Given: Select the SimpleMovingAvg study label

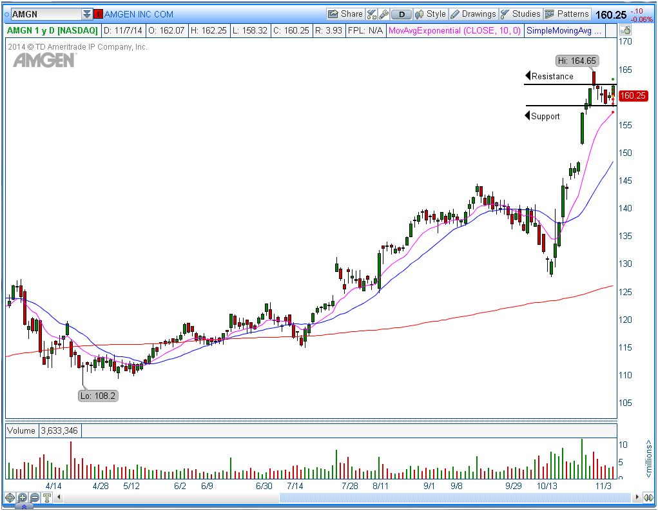Looking at the screenshot, I should point(564,31).
